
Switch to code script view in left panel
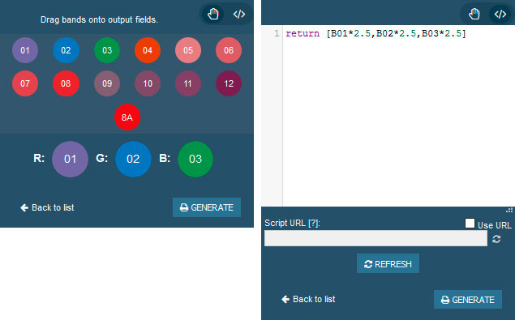(x=239, y=14)
